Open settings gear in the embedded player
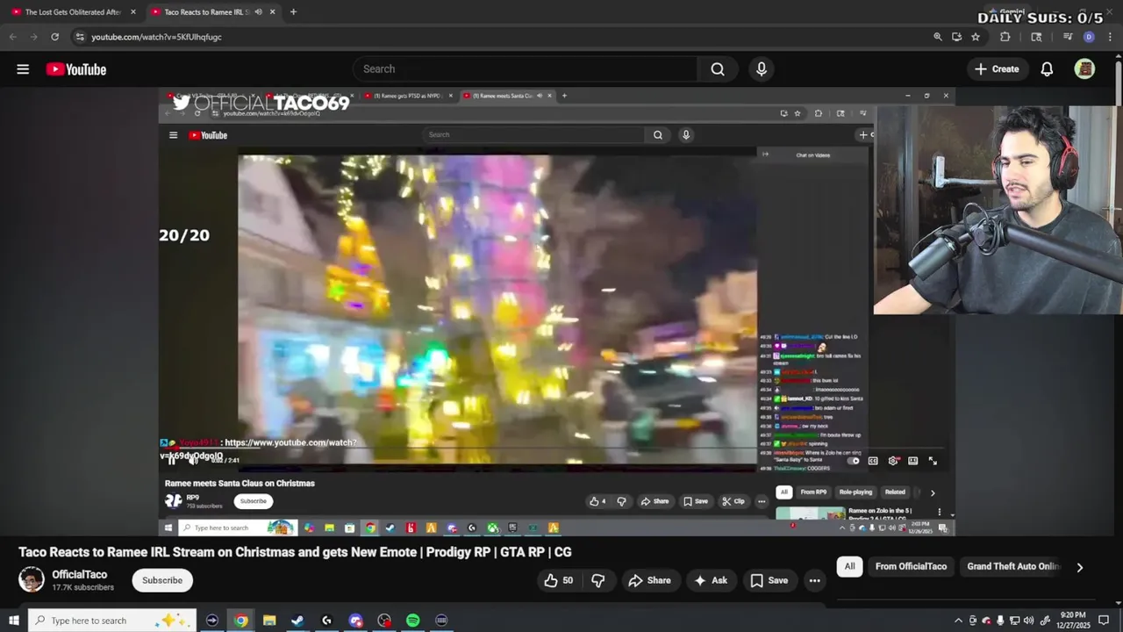This screenshot has height=632, width=1123. pyautogui.click(x=893, y=461)
